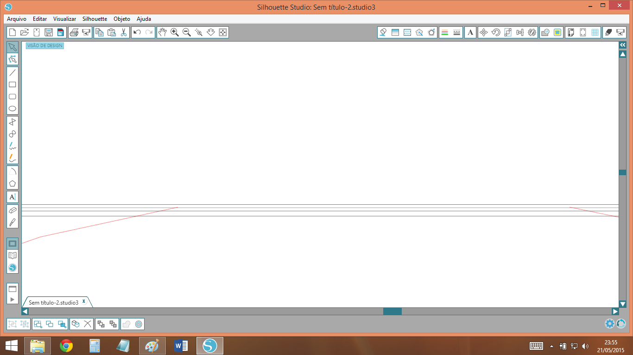Image resolution: width=633 pixels, height=355 pixels.
Task: Open the Scale panel
Action: coord(508,32)
